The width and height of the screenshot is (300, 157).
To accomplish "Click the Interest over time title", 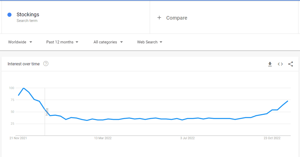I will (x=23, y=64).
